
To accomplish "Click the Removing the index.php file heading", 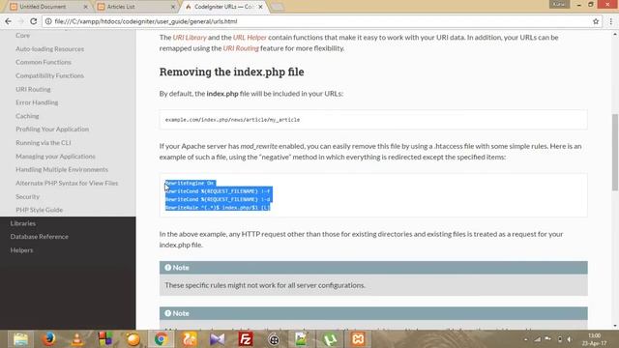I will click(x=232, y=72).
